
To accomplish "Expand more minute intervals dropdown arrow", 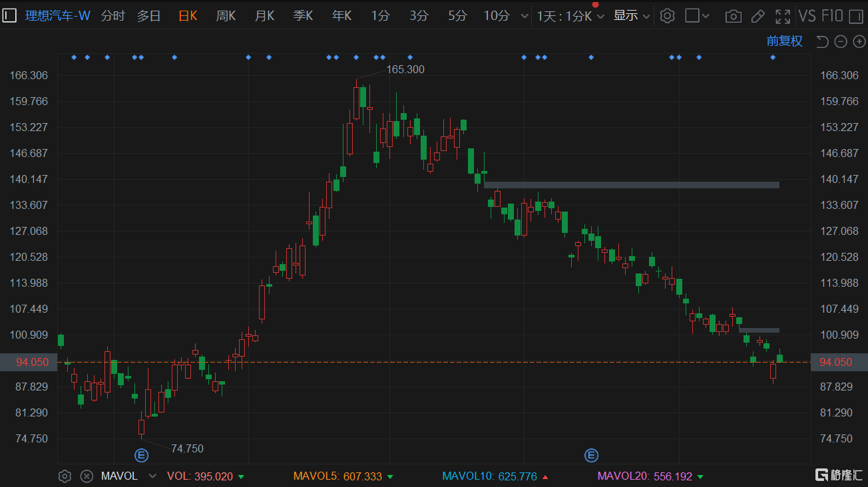I will tap(525, 17).
